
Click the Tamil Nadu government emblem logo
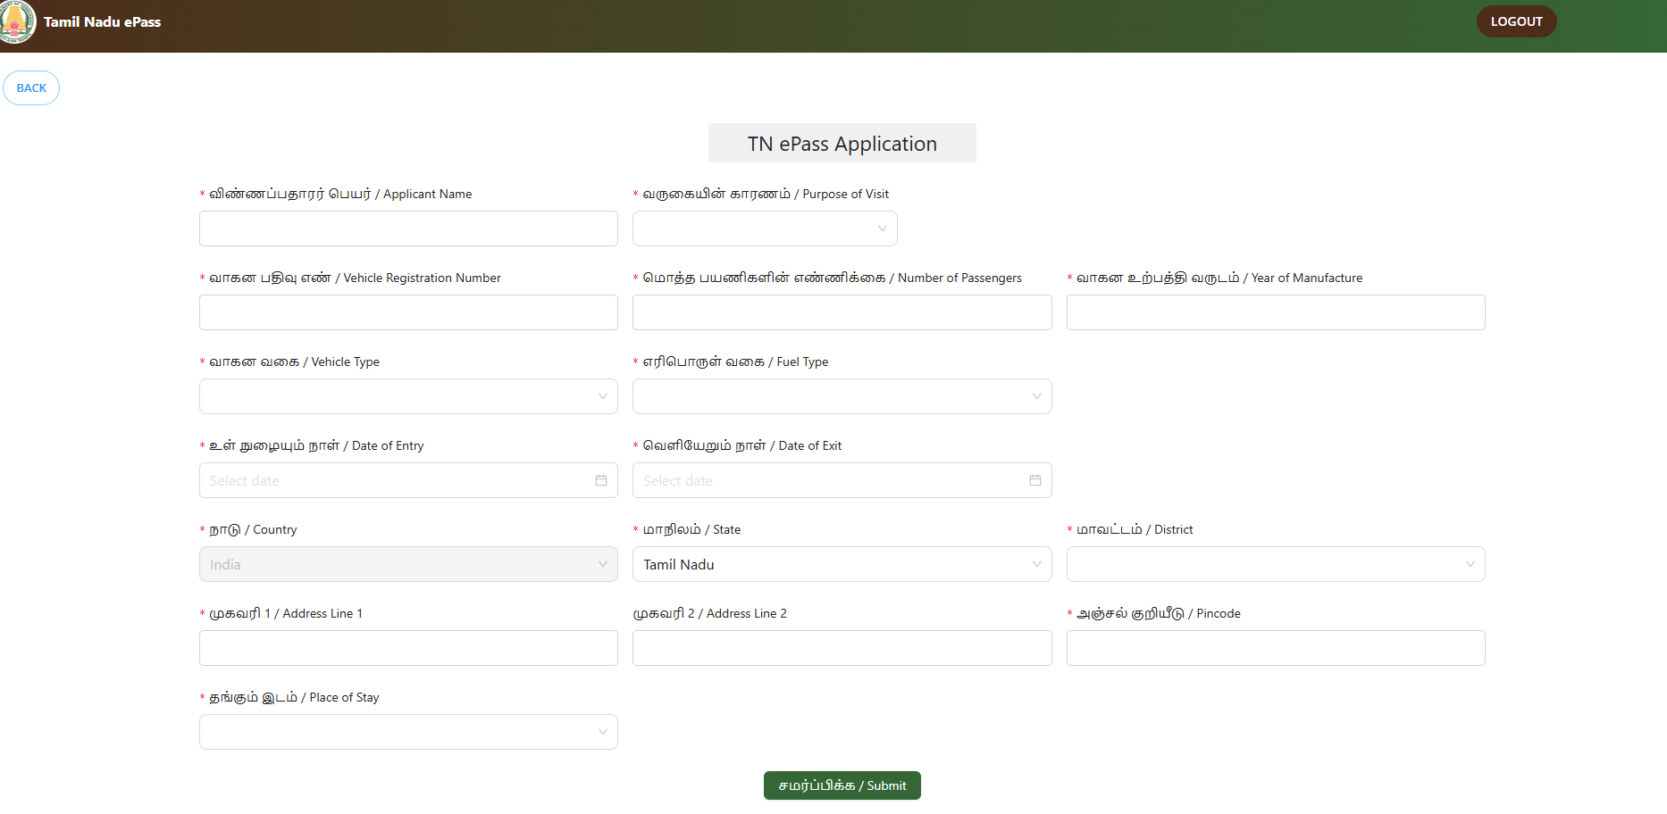pyautogui.click(x=17, y=21)
